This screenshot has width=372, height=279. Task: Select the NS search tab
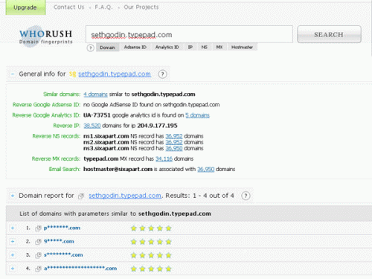tap(205, 47)
